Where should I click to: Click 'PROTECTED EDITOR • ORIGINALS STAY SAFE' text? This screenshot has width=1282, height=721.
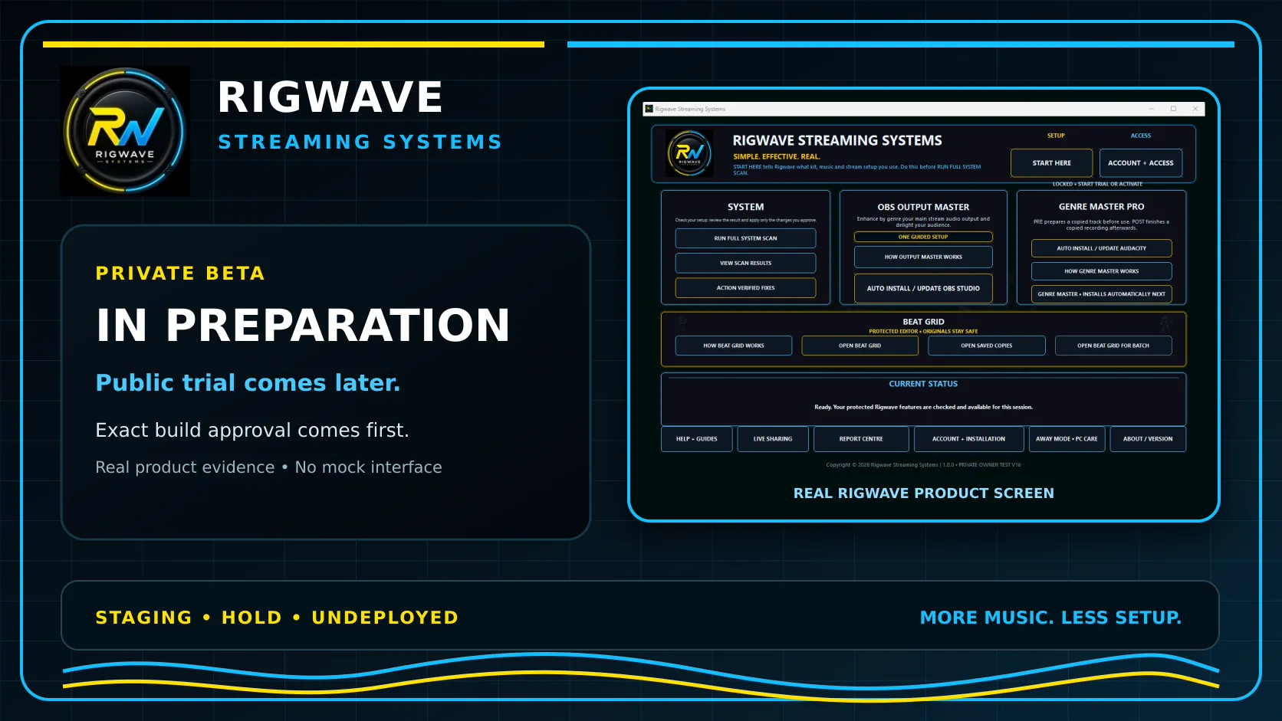(x=923, y=332)
